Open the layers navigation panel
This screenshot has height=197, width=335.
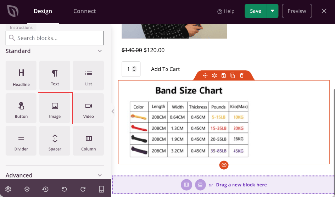[27, 189]
